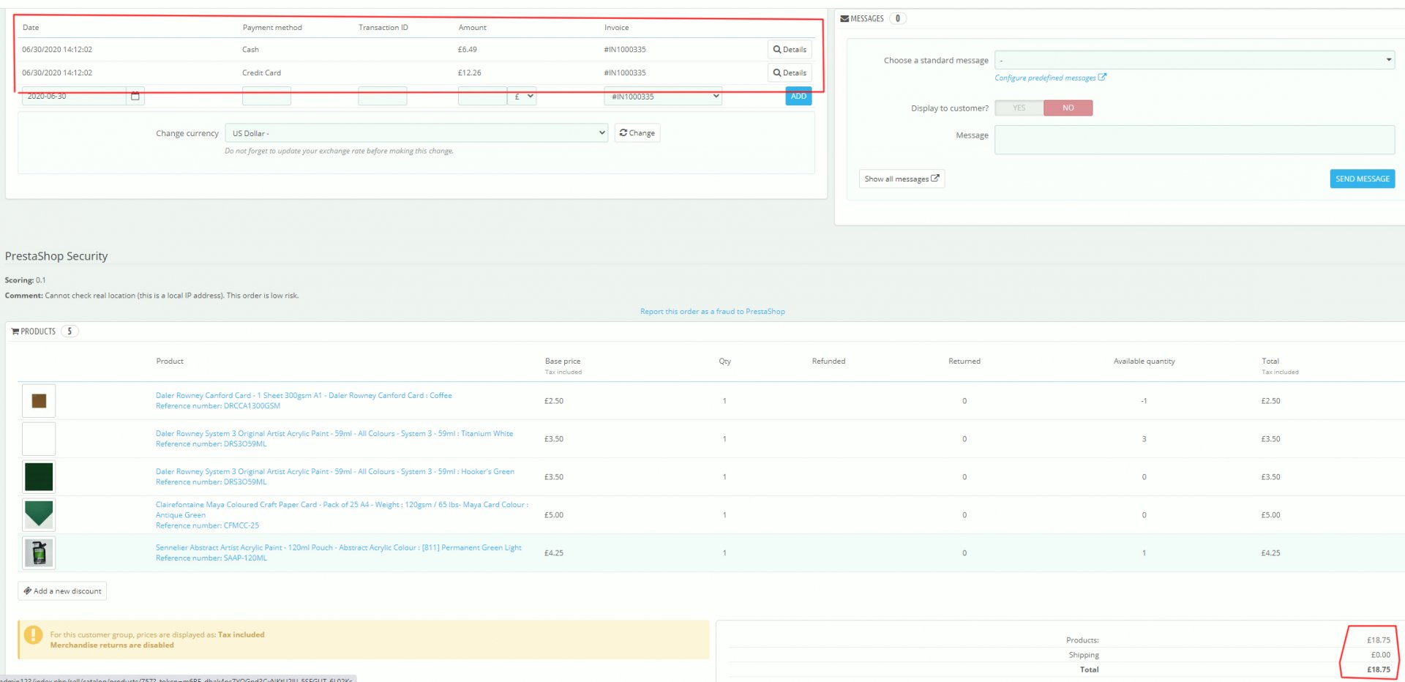
Task: Open Clairefontaine Maya Craft Paper Card link
Action: 342,510
